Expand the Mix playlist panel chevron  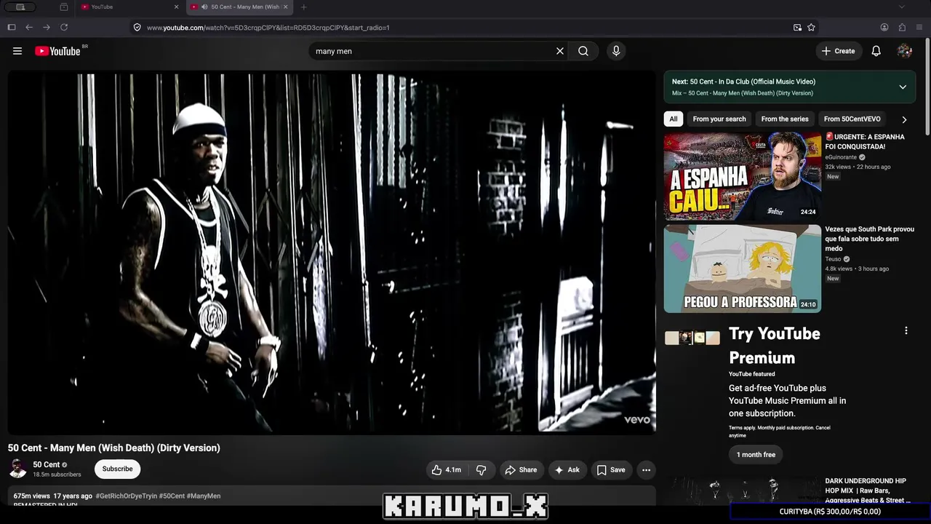(903, 87)
